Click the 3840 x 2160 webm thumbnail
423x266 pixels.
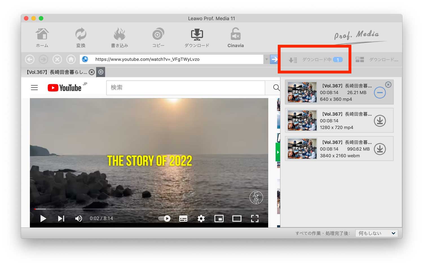coord(302,149)
